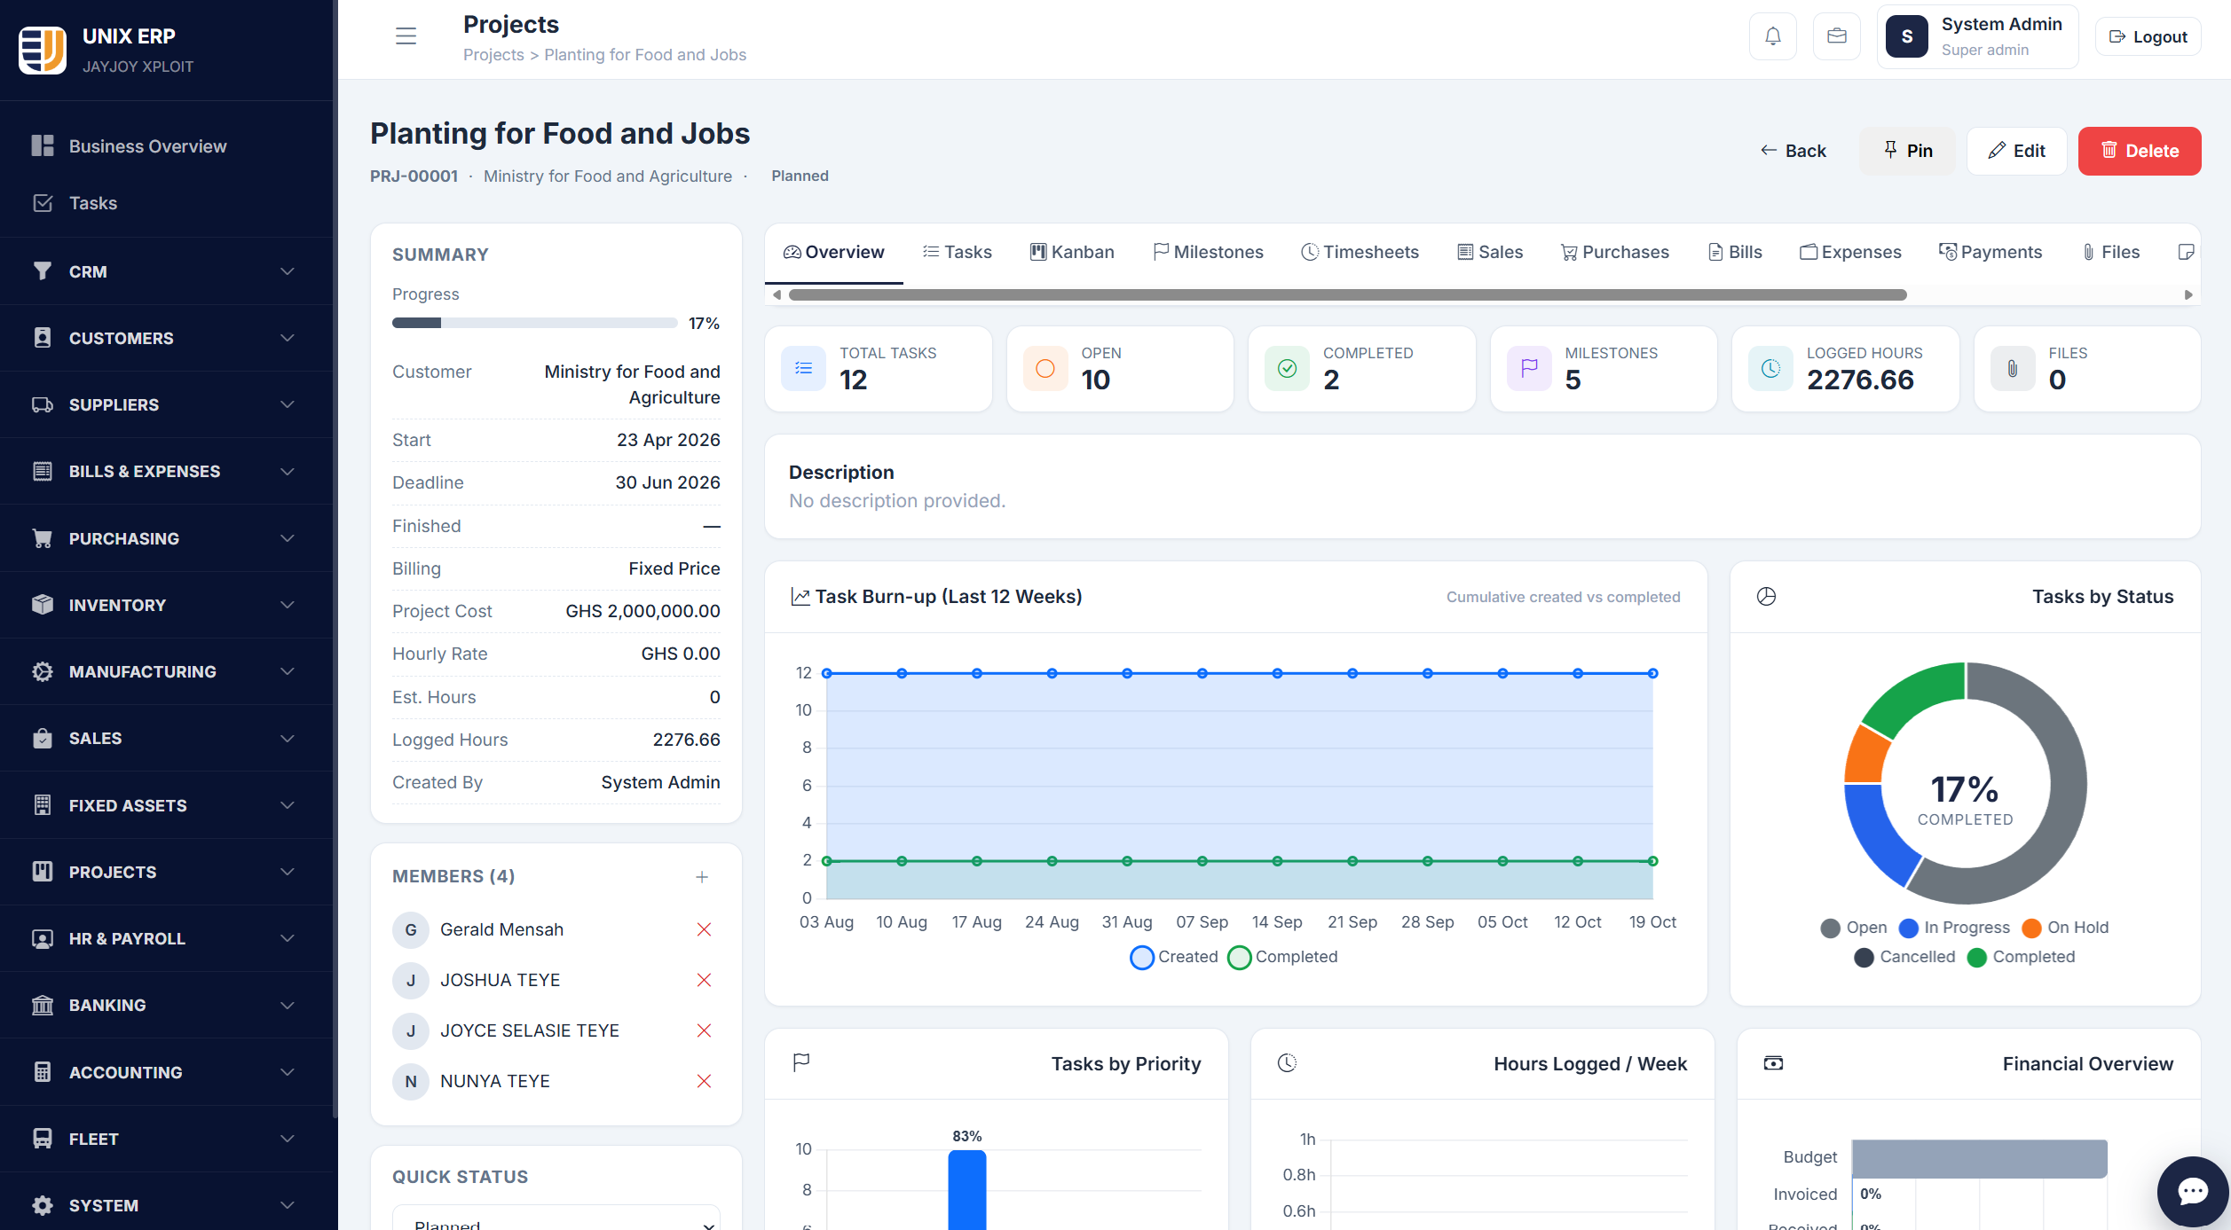Click the tabs horizontal scrollbar right arrow
2231x1230 pixels.
pyautogui.click(x=2188, y=294)
